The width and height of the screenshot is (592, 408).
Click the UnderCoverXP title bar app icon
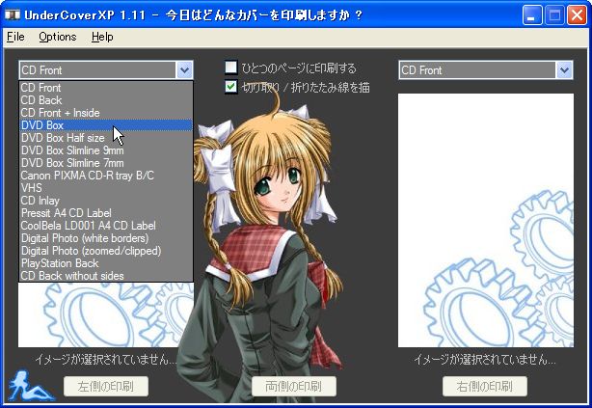pyautogui.click(x=13, y=15)
